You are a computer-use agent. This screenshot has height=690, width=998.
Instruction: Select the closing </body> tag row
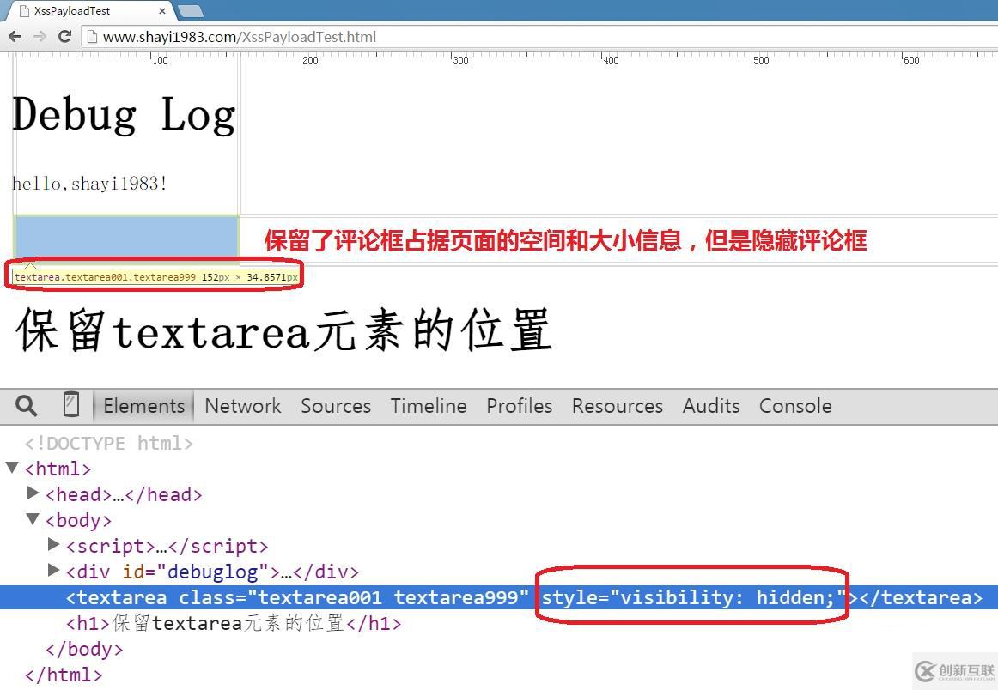point(84,650)
